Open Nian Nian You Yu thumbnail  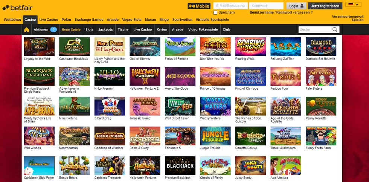pyautogui.click(x=215, y=47)
